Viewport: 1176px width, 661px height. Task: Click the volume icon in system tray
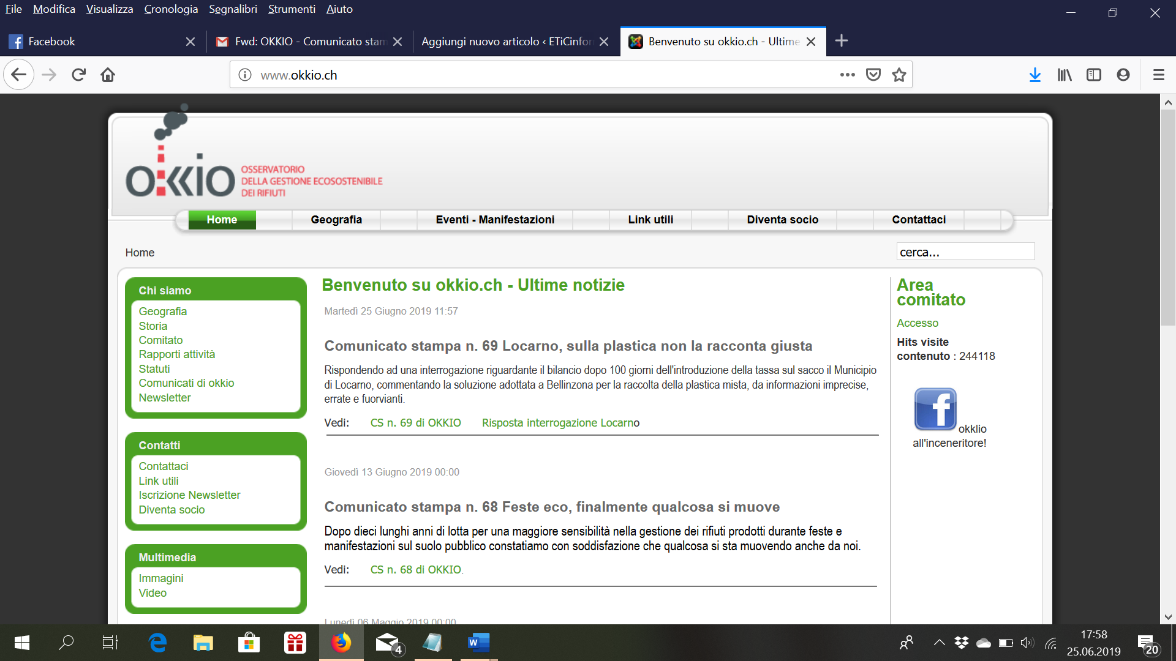tap(1027, 643)
